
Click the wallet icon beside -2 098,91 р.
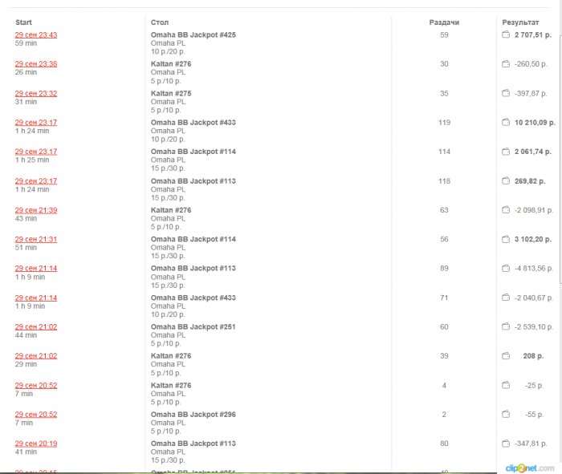click(x=505, y=210)
